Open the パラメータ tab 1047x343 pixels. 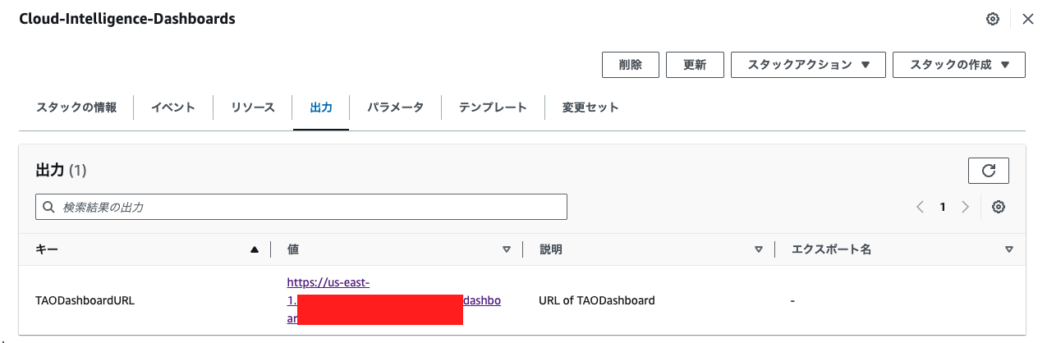[395, 107]
